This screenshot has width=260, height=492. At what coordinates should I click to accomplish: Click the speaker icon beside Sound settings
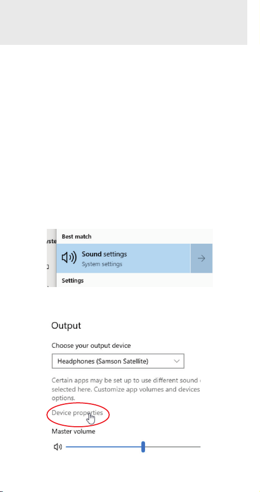69,258
